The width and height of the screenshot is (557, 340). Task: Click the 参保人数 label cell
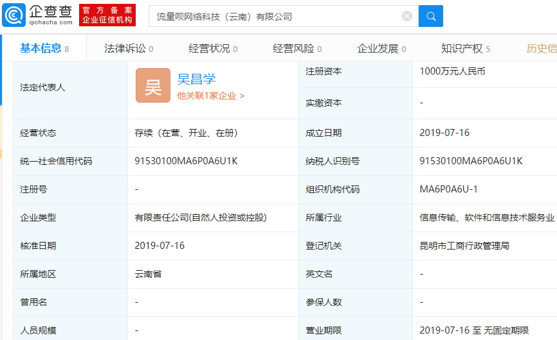(356, 302)
